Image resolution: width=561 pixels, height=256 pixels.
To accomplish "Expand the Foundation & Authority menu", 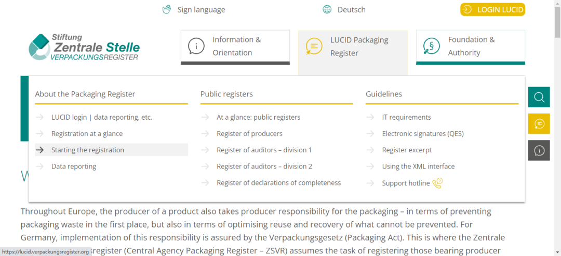I will tap(471, 46).
